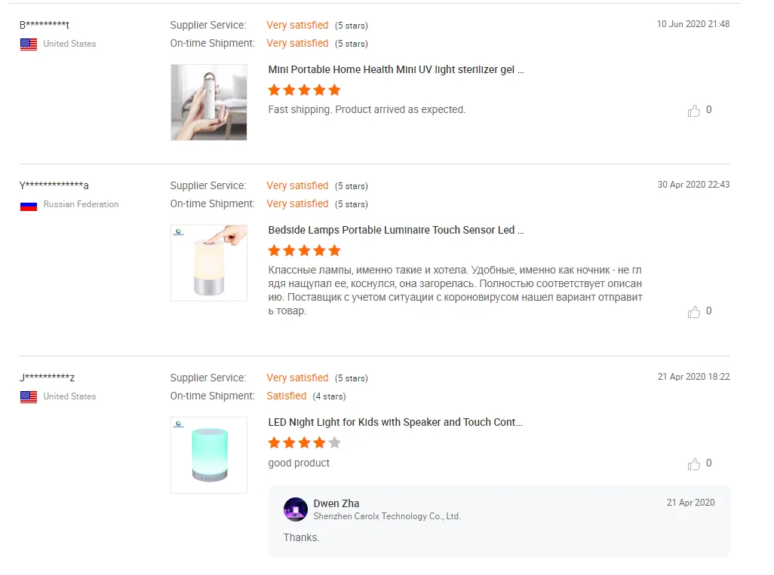The height and width of the screenshot is (575, 774).
Task: Open the LED night light product image
Action: (x=209, y=455)
